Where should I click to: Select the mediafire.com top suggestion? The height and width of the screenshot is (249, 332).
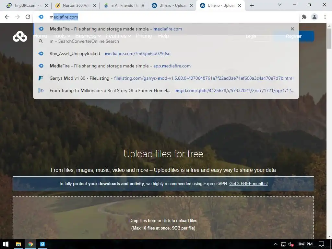[166, 29]
